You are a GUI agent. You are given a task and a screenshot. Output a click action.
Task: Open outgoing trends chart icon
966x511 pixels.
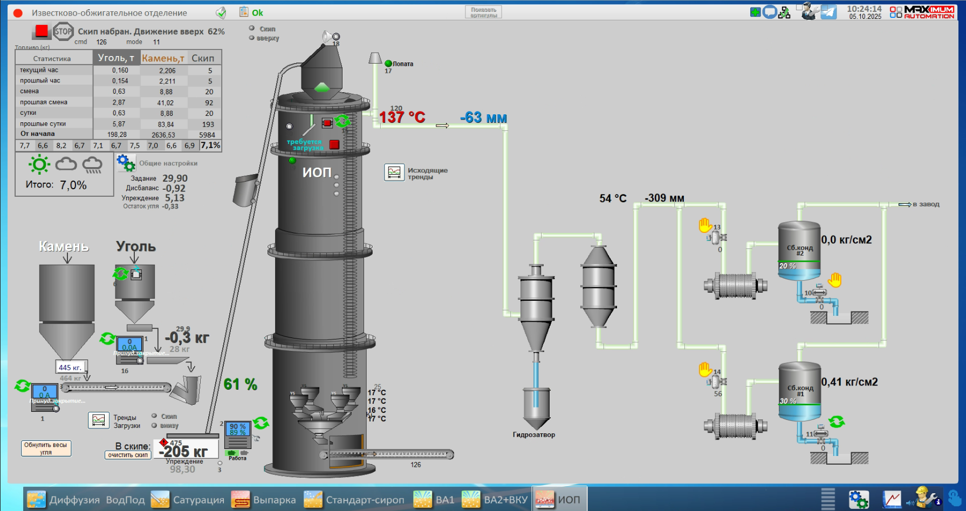(394, 172)
